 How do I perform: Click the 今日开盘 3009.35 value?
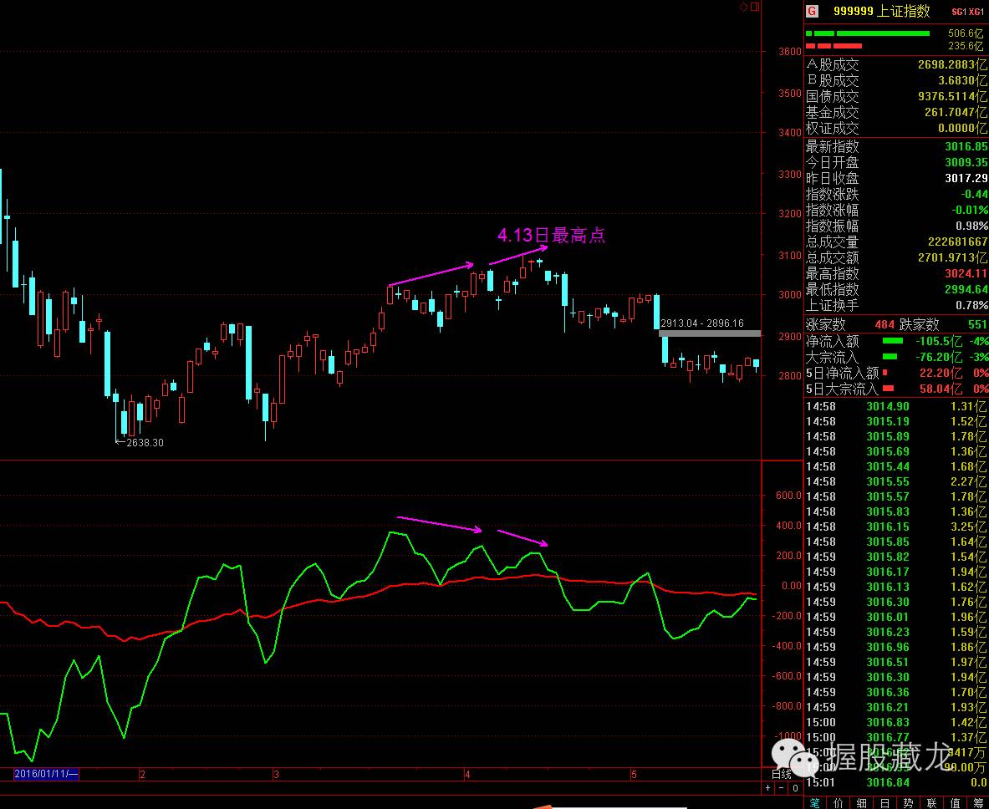point(966,163)
